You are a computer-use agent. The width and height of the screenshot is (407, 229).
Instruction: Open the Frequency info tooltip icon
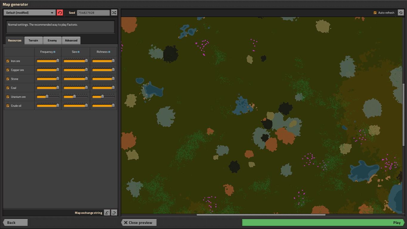54,52
